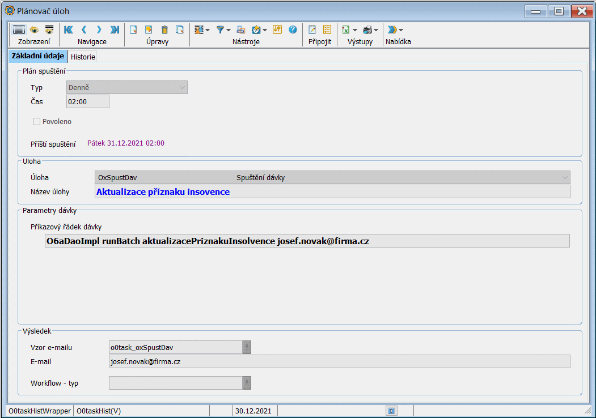This screenshot has width=596, height=418.
Task: Open the help question mark icon
Action: click(x=293, y=30)
